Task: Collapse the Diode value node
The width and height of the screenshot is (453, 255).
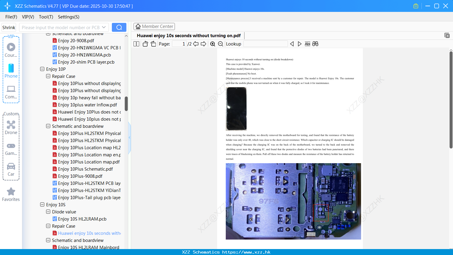Action: click(48, 212)
